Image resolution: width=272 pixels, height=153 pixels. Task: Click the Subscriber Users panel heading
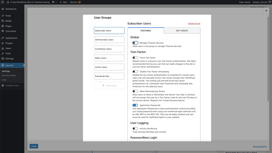click(139, 24)
